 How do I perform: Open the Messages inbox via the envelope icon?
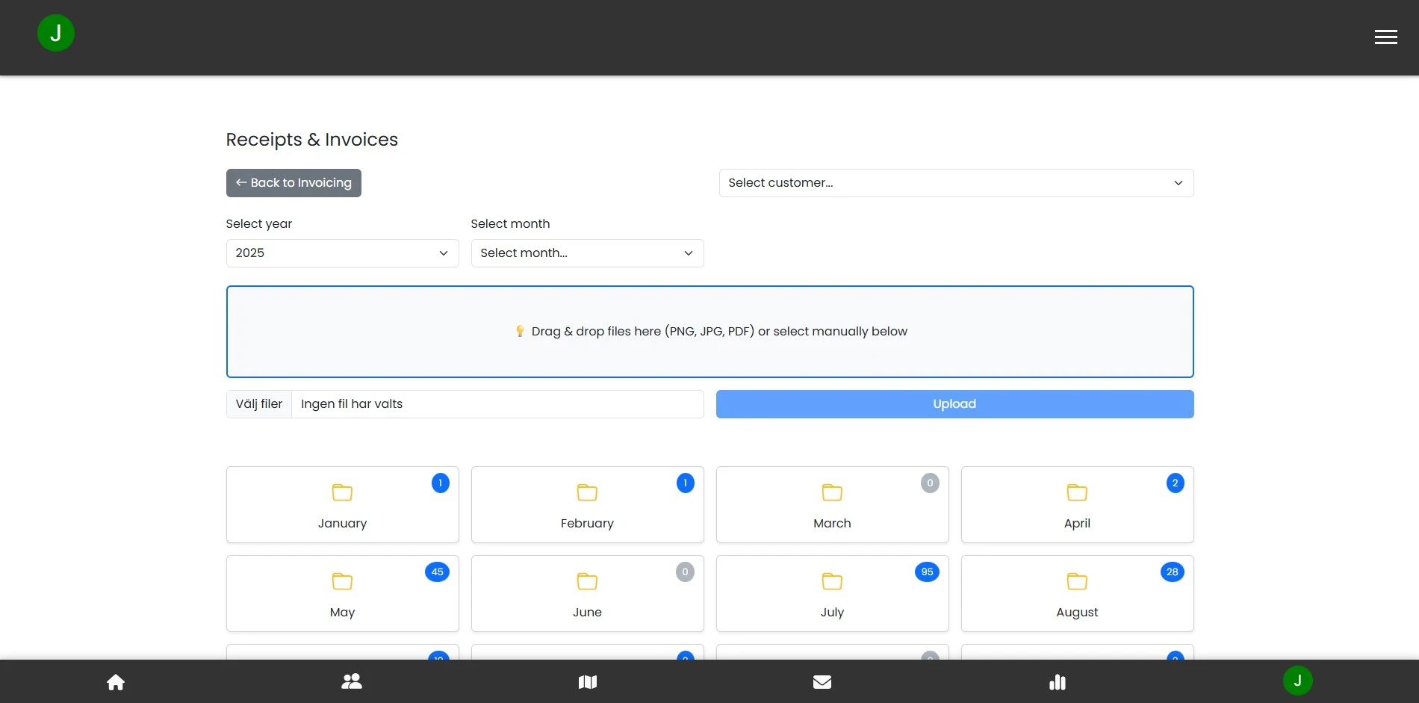pos(822,681)
